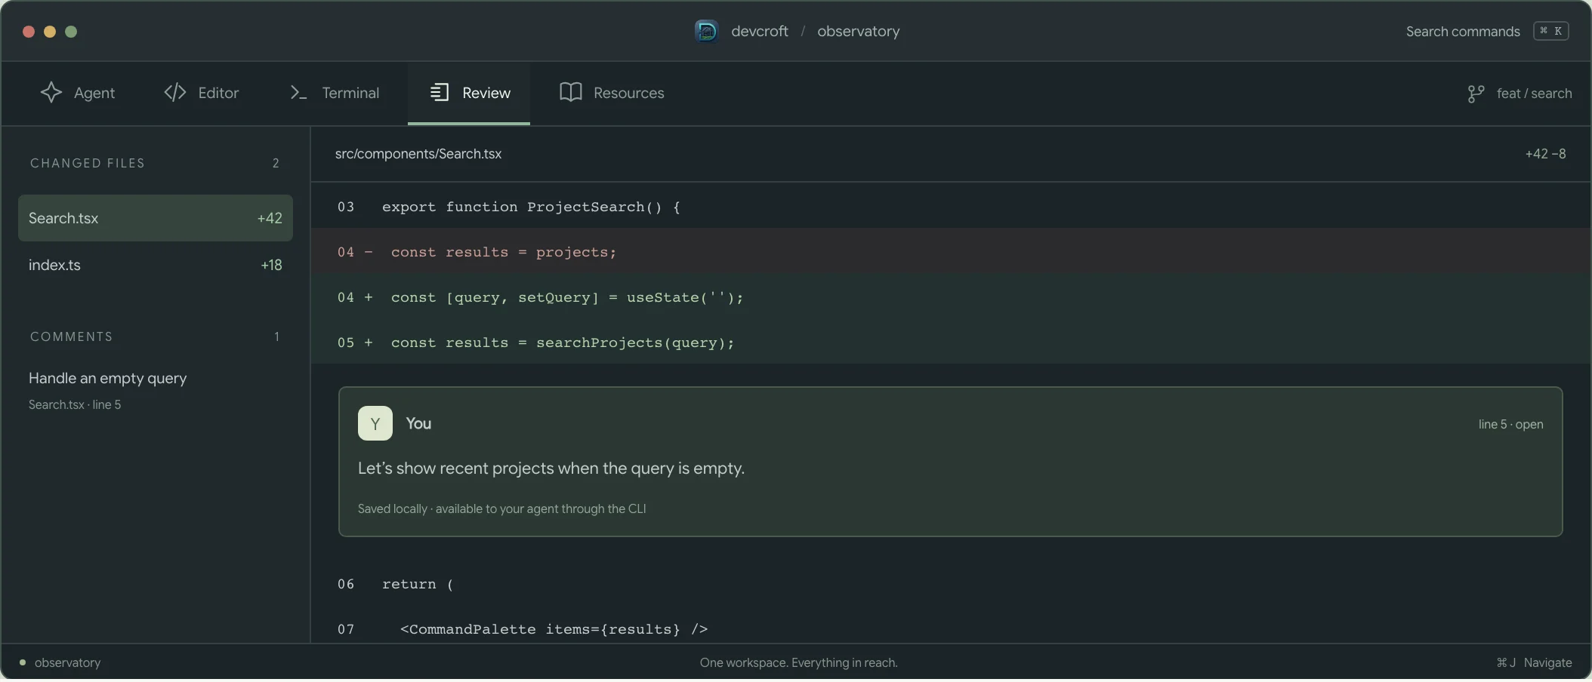Click the +18 count beside index.ts

271,265
